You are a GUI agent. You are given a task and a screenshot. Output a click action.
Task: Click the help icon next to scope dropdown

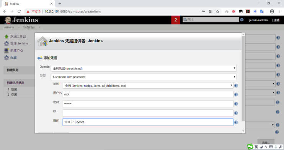(236, 86)
